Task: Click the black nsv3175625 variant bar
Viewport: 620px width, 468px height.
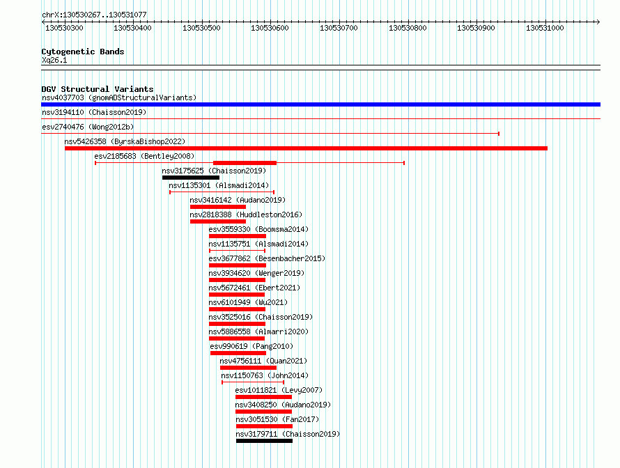Action: (191, 178)
